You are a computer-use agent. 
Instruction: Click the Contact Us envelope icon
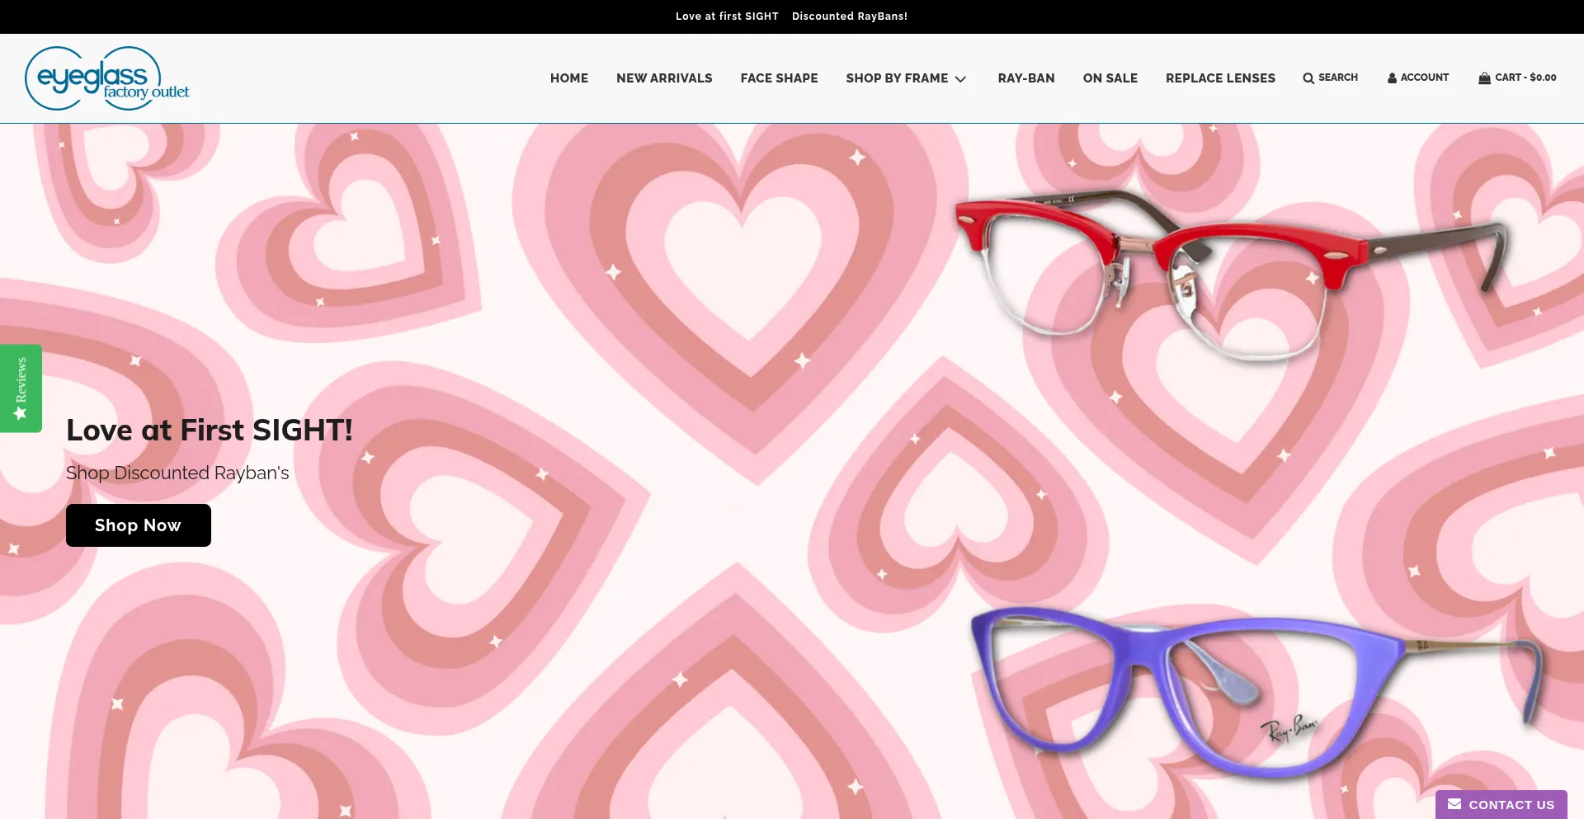click(x=1454, y=804)
